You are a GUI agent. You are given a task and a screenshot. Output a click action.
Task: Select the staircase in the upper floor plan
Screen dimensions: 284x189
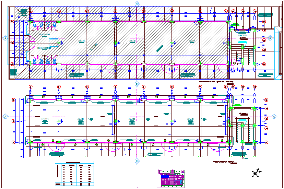(244, 55)
